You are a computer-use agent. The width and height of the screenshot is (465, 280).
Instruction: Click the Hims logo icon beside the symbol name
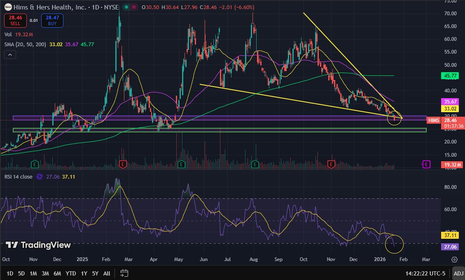pos(8,7)
